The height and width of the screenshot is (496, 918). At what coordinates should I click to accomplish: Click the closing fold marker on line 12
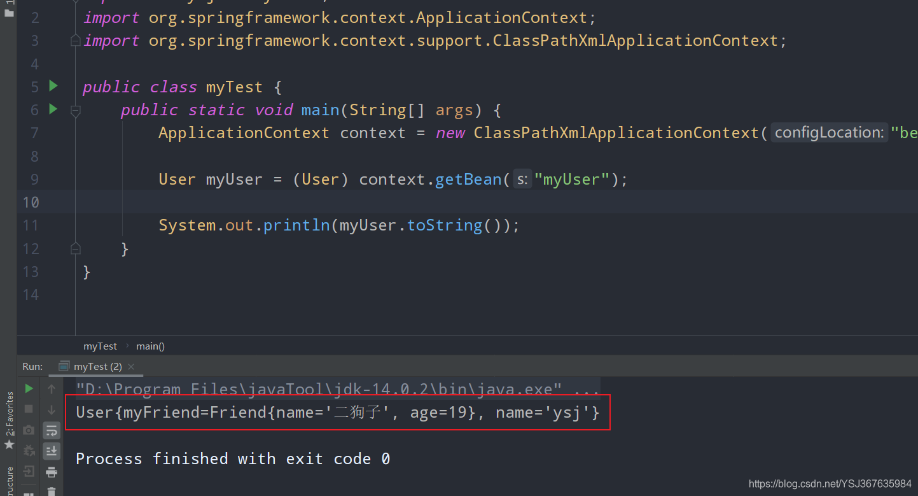(x=75, y=248)
